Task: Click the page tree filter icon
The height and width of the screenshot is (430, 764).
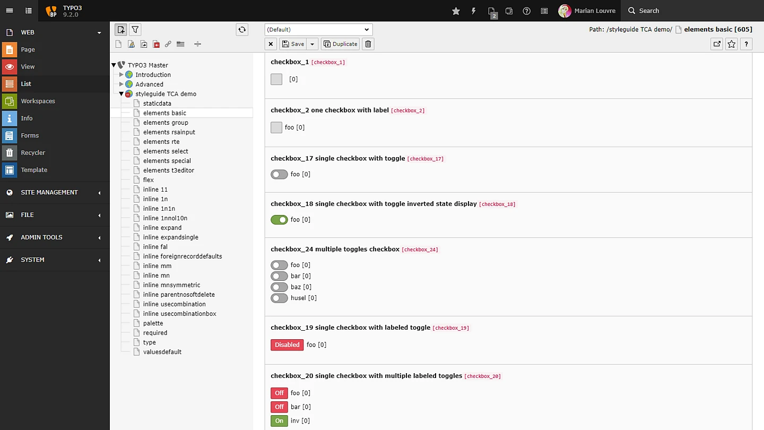Action: click(135, 30)
